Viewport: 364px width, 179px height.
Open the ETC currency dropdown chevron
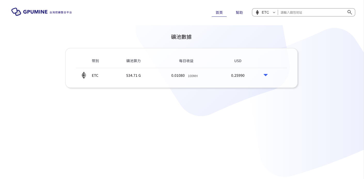tap(274, 12)
